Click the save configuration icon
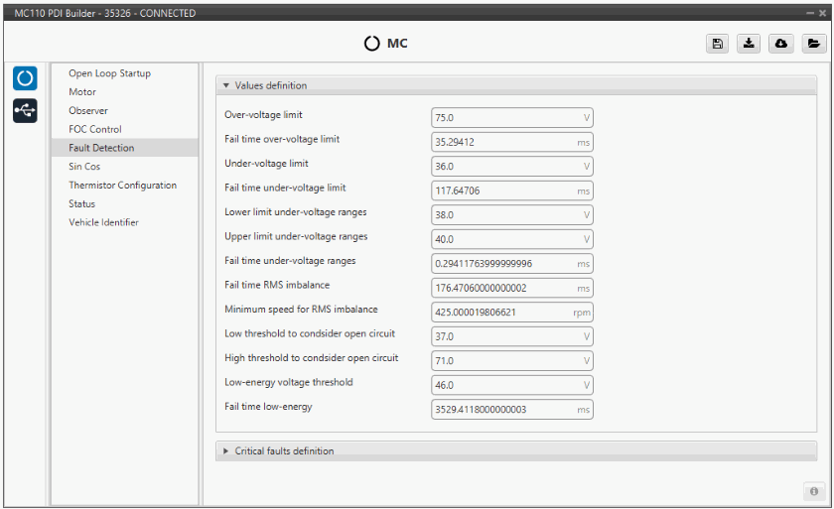Viewport: 834px width, 509px height. tap(717, 44)
